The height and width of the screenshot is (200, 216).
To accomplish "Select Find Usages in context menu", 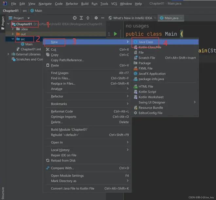I will 87,73.
